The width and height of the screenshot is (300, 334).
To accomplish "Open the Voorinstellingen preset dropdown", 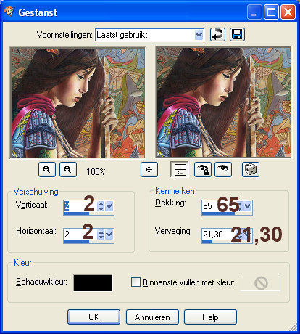I will [x=199, y=35].
